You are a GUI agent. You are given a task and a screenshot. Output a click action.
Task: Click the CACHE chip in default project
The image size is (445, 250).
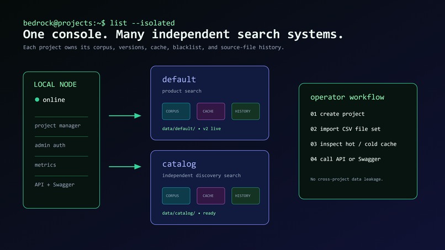point(210,111)
